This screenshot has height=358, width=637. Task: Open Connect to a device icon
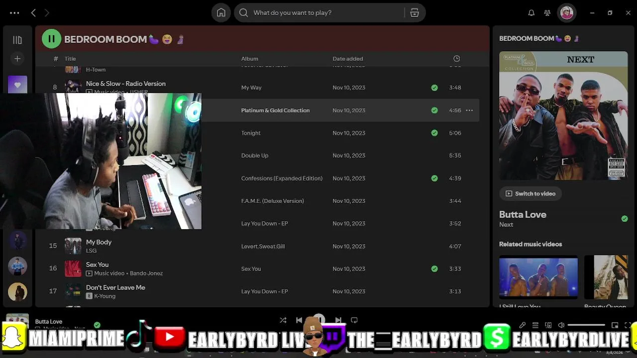pyautogui.click(x=548, y=325)
